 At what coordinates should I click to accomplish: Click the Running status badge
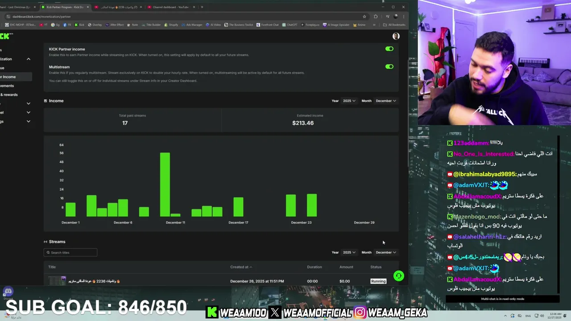(378, 281)
